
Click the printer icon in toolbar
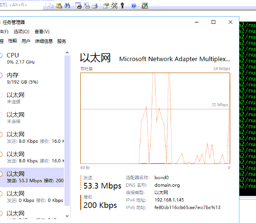point(95,6)
